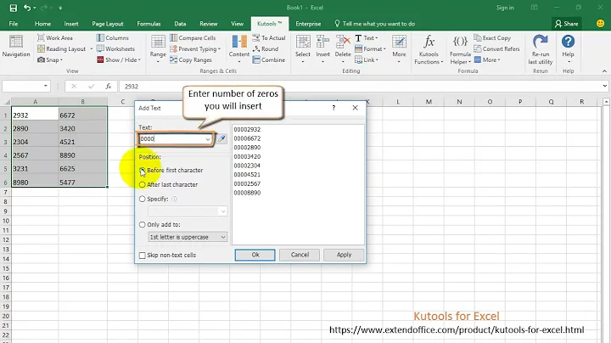Toggle Skip non-text cells checkbox

143,256
